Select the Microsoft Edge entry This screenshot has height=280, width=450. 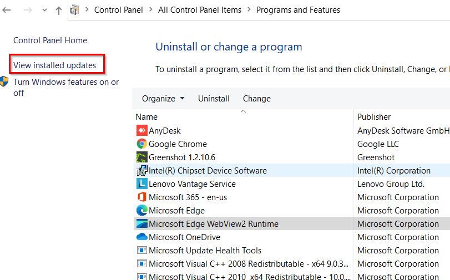point(177,210)
